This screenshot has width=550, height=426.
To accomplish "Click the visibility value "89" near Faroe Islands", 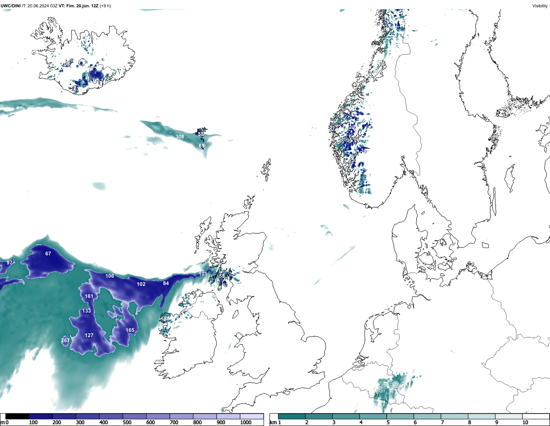I will [x=202, y=146].
